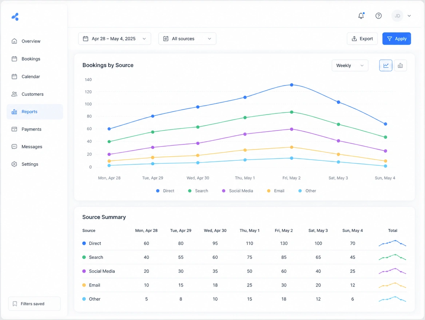Image resolution: width=425 pixels, height=320 pixels.
Task: Click Email value 18 for Wed, Apr 30
Action: click(215, 285)
